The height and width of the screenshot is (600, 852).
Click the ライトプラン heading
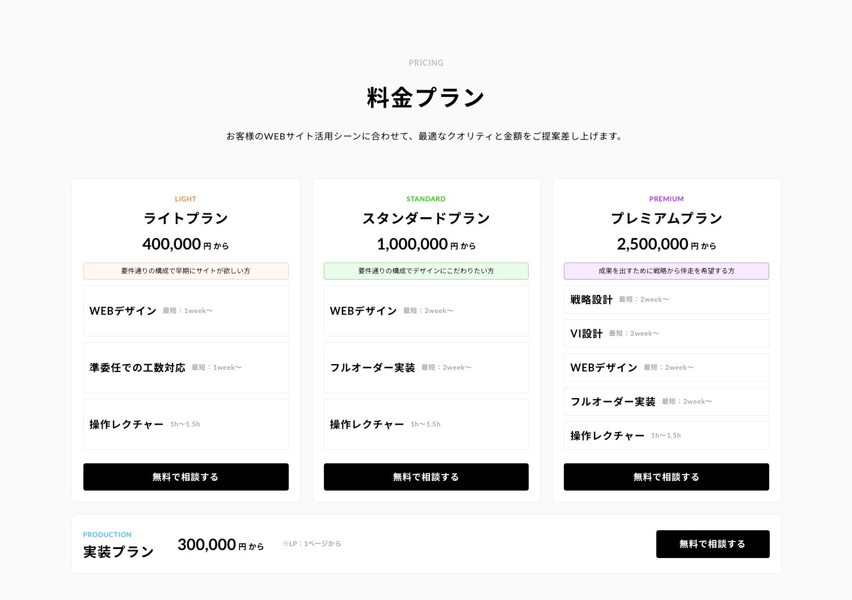pyautogui.click(x=185, y=218)
